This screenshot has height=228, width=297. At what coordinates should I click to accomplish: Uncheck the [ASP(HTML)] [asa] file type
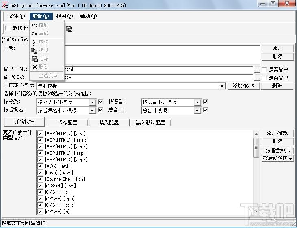point(40,133)
